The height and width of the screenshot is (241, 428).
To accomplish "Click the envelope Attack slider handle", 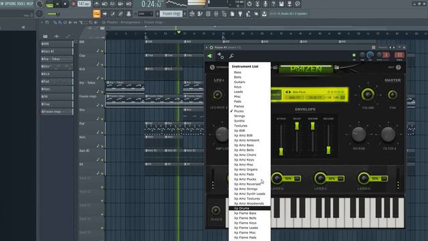I will tap(281, 152).
